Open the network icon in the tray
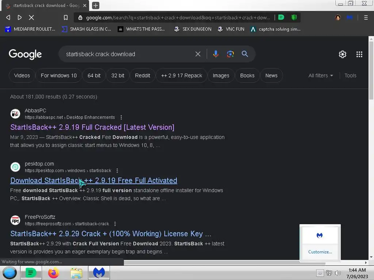The width and height of the screenshot is (374, 280). click(329, 273)
